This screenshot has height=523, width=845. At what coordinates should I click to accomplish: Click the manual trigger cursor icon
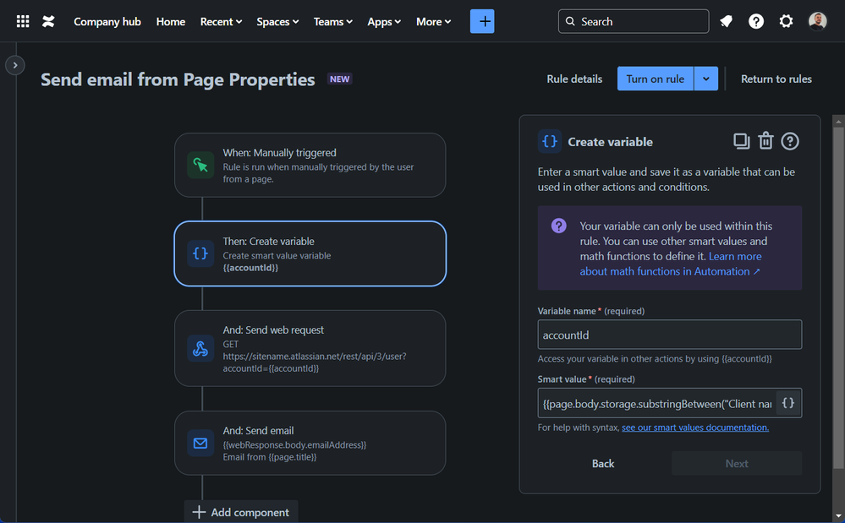pyautogui.click(x=200, y=166)
